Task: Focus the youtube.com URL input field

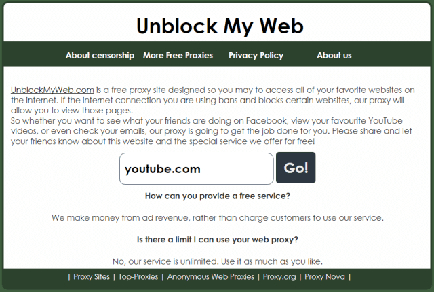Action: coord(197,168)
